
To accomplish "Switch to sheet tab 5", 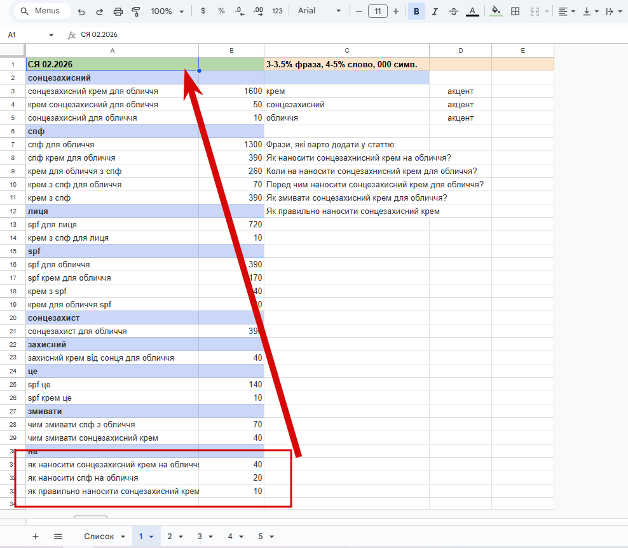I will 261,537.
